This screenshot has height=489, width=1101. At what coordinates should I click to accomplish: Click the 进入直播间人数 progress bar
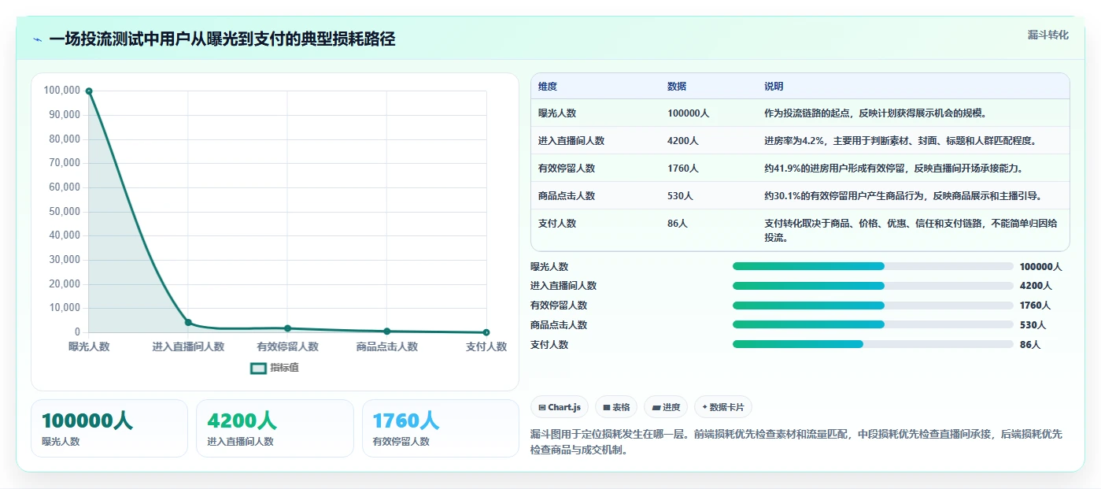point(873,286)
